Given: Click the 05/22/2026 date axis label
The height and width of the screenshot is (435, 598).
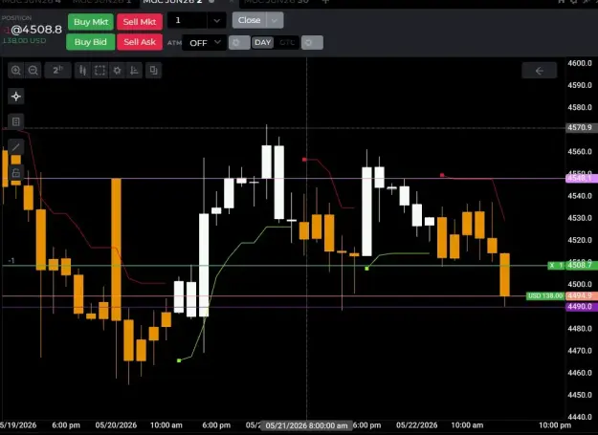Looking at the screenshot, I should [x=416, y=425].
